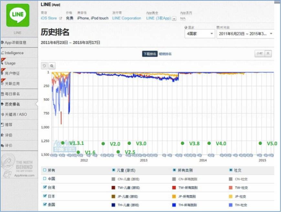Open 每日排名 in the sidebar
Screen dimensions: 281x212
pos(19,94)
